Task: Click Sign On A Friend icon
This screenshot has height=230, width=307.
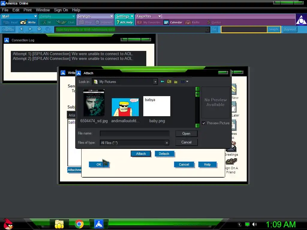Action: point(231,161)
